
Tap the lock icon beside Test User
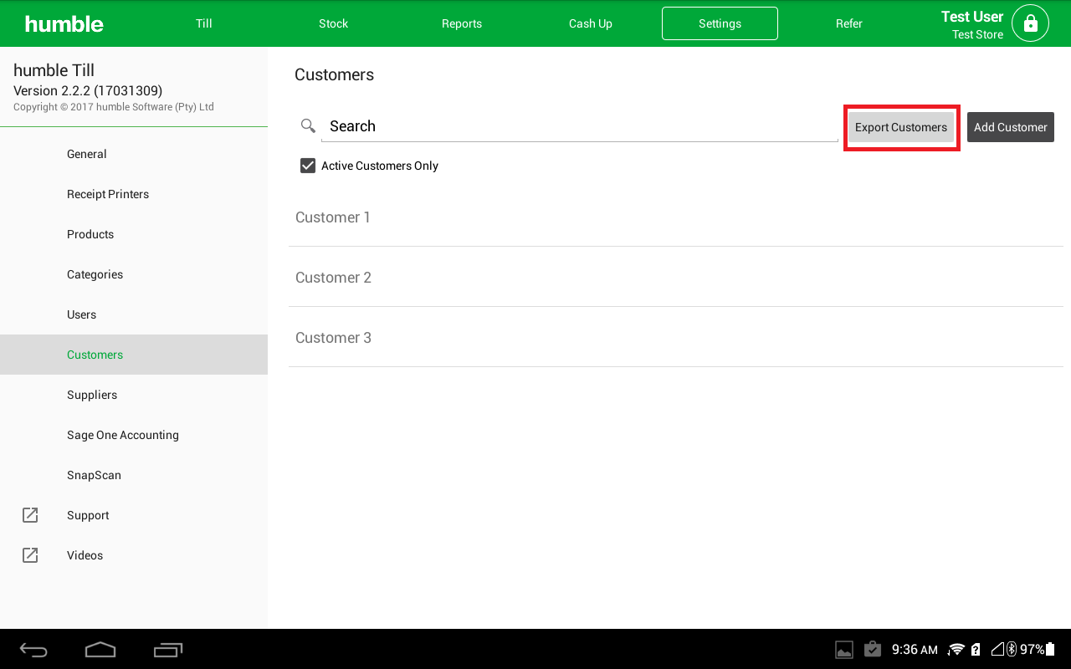tap(1030, 23)
